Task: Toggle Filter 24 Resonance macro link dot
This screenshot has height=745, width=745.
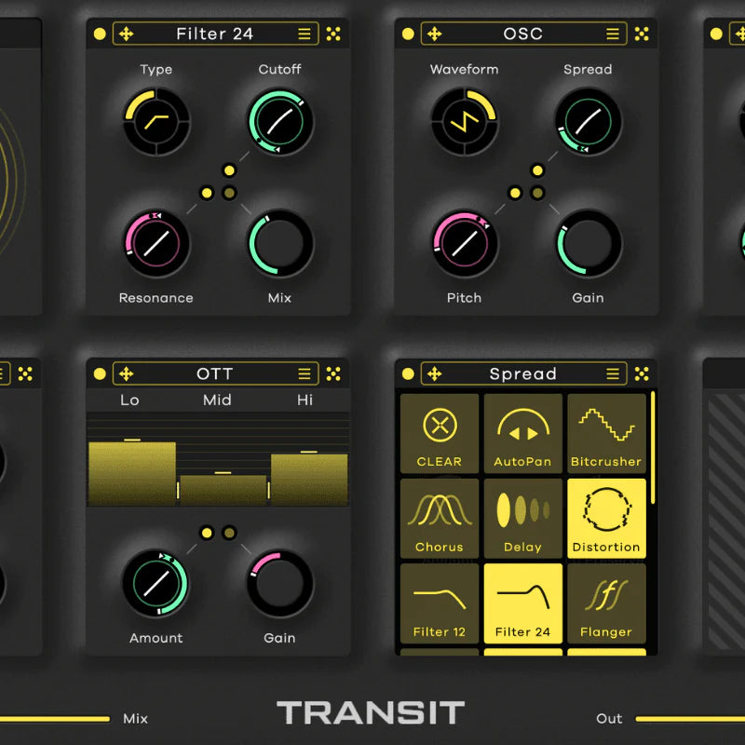Action: pyautogui.click(x=207, y=193)
